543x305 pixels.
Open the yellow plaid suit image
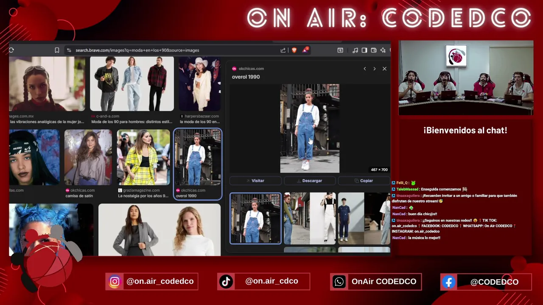[143, 157]
